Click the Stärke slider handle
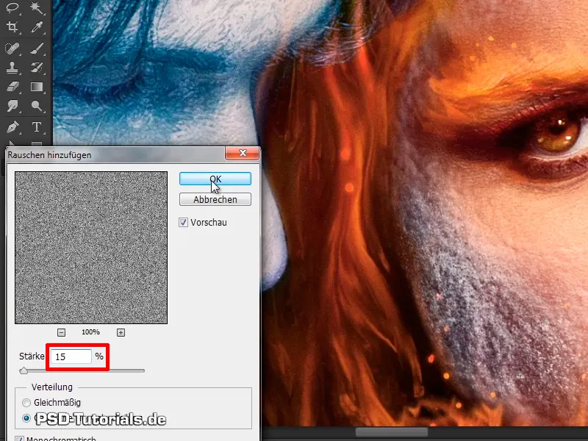Image resolution: width=588 pixels, height=441 pixels. (24, 370)
